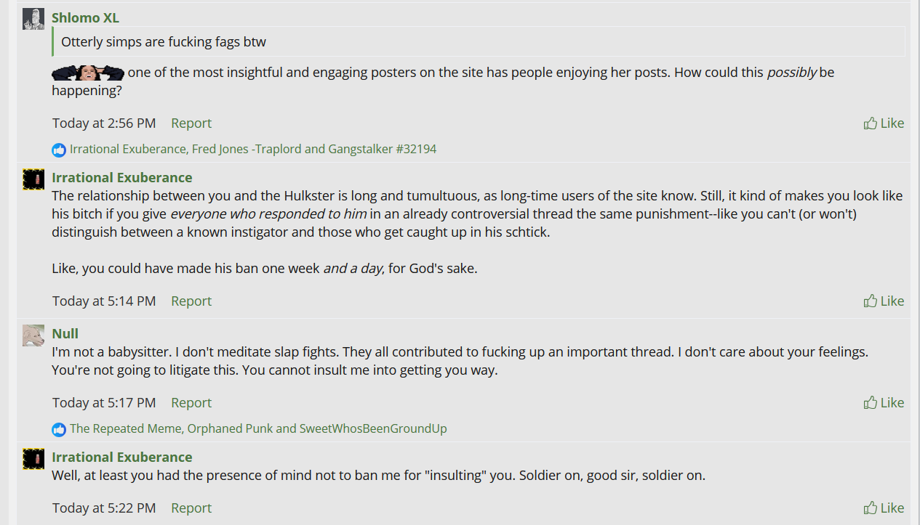920x525 pixels.
Task: Open Null's profile via username
Action: tap(65, 334)
